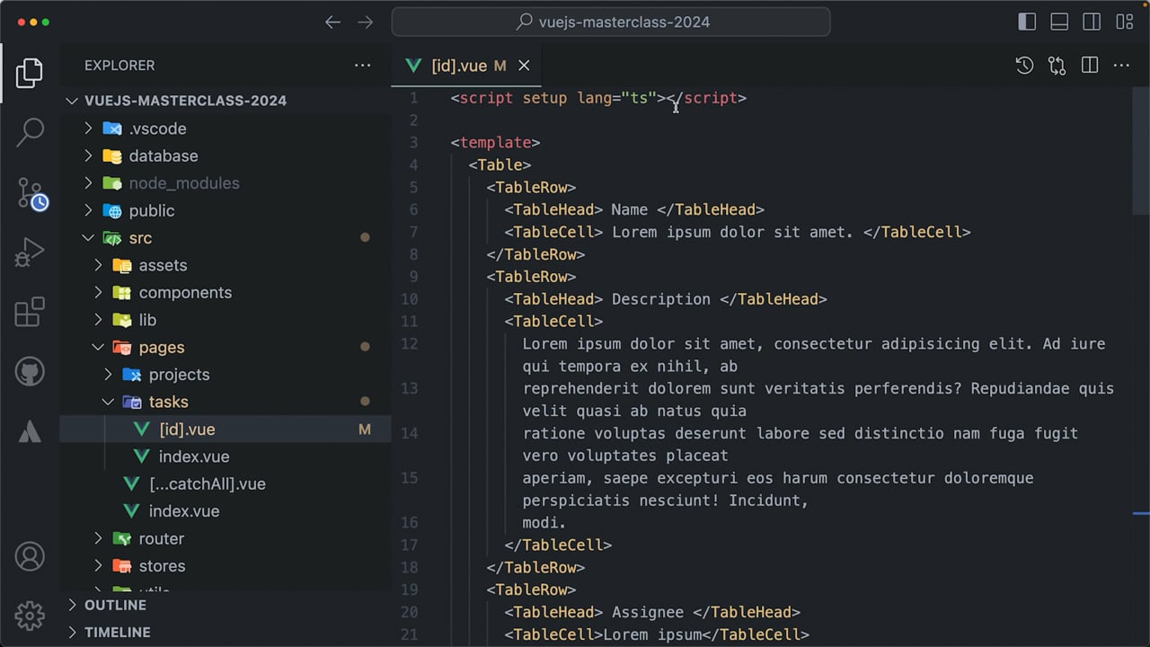The image size is (1150, 647).
Task: Open Manage settings gear icon
Action: click(x=30, y=616)
